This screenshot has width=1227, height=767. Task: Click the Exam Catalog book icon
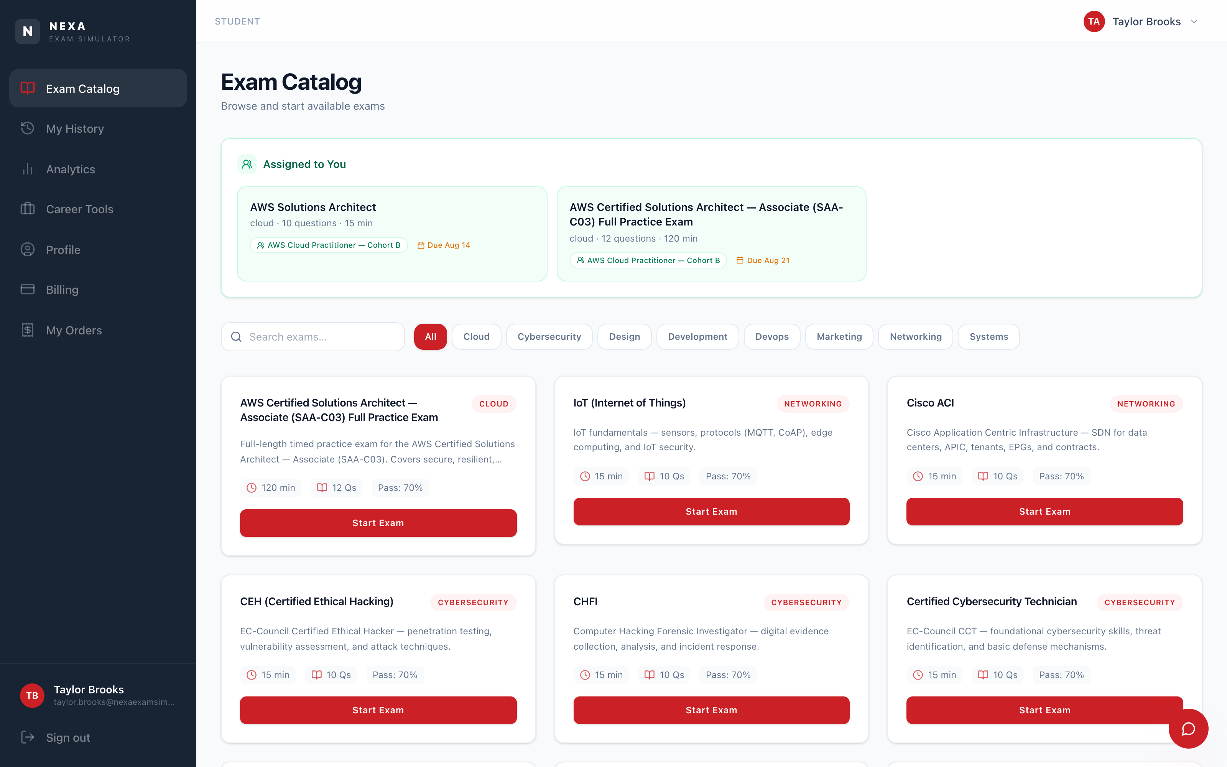click(x=27, y=88)
